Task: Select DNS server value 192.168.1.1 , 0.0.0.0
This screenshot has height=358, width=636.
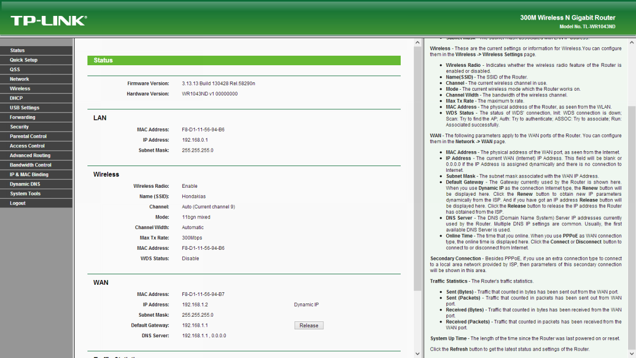Action: point(204,336)
